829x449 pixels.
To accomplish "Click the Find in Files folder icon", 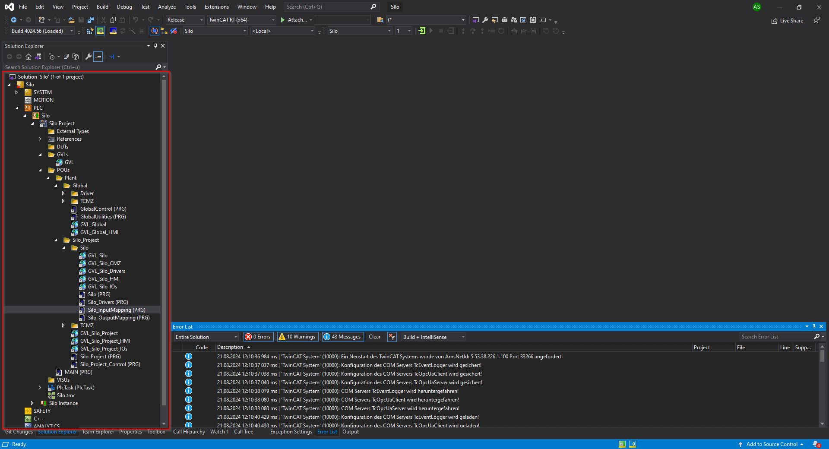I will point(380,20).
